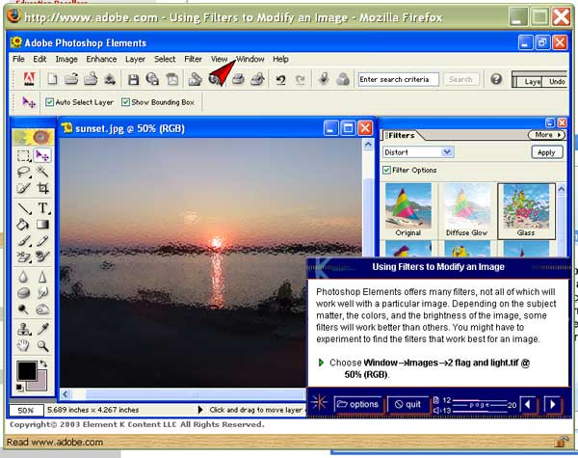Open the Layer menu
The image size is (578, 458).
pyautogui.click(x=135, y=59)
